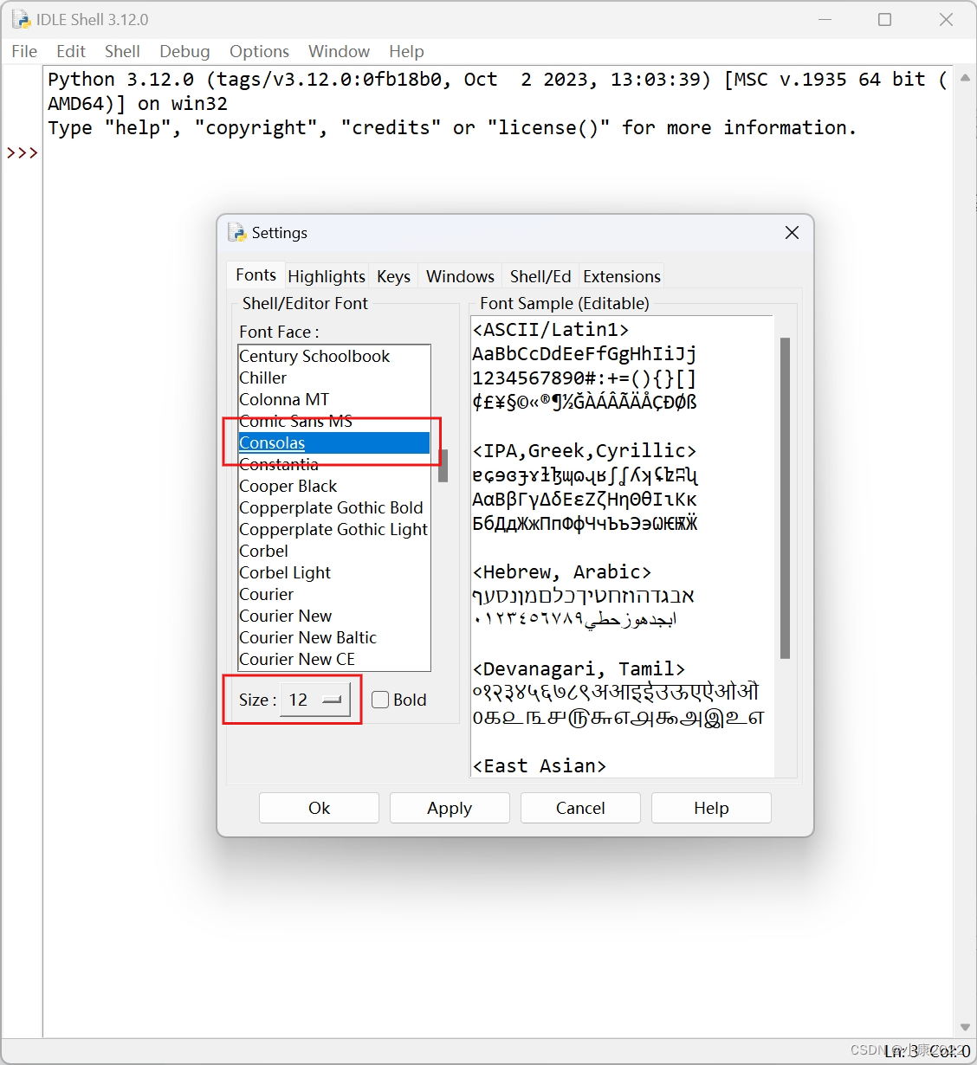Minimize the IDLE Shell window
977x1065 pixels.
(825, 19)
